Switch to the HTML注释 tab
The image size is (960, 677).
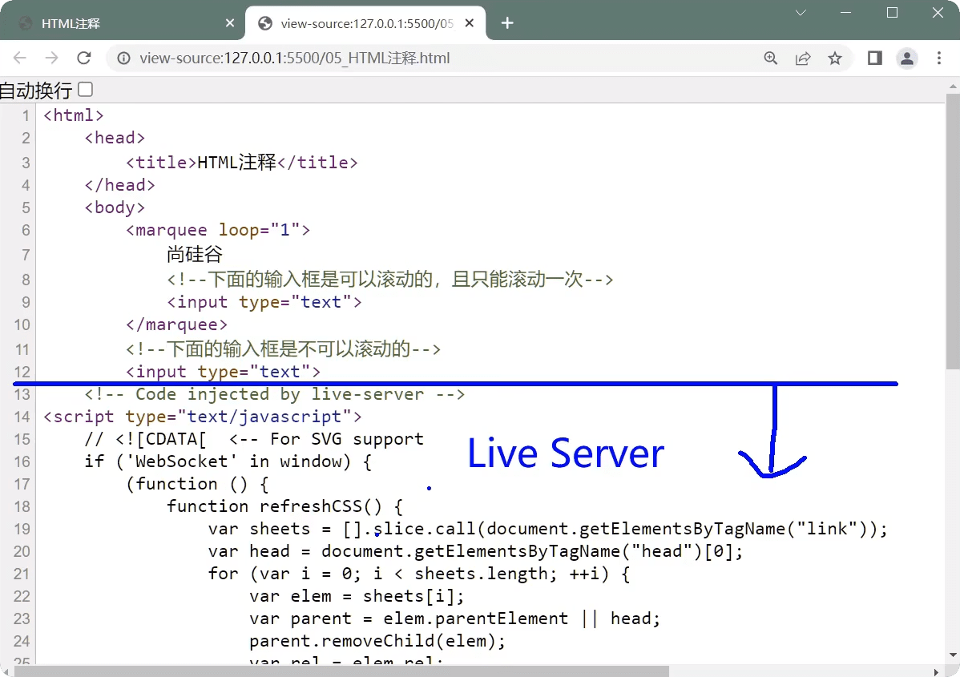click(120, 23)
